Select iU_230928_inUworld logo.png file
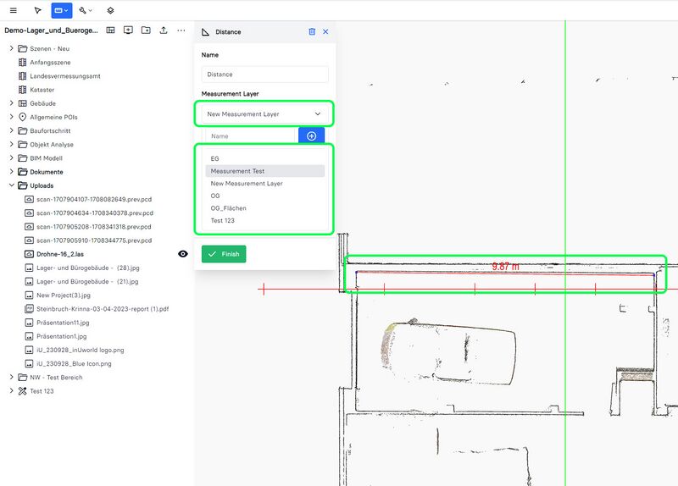The width and height of the screenshot is (678, 486). pyautogui.click(x=81, y=350)
